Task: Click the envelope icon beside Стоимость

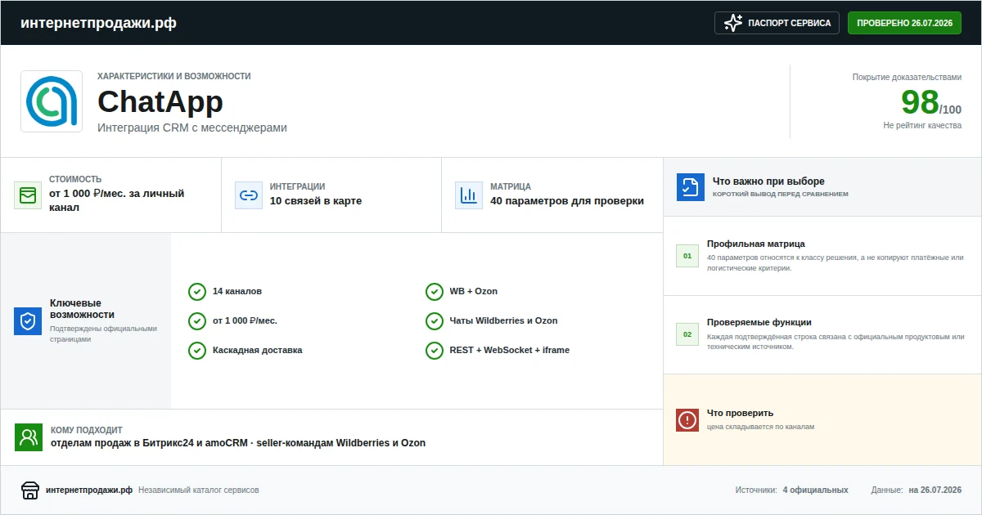Action: pos(28,195)
